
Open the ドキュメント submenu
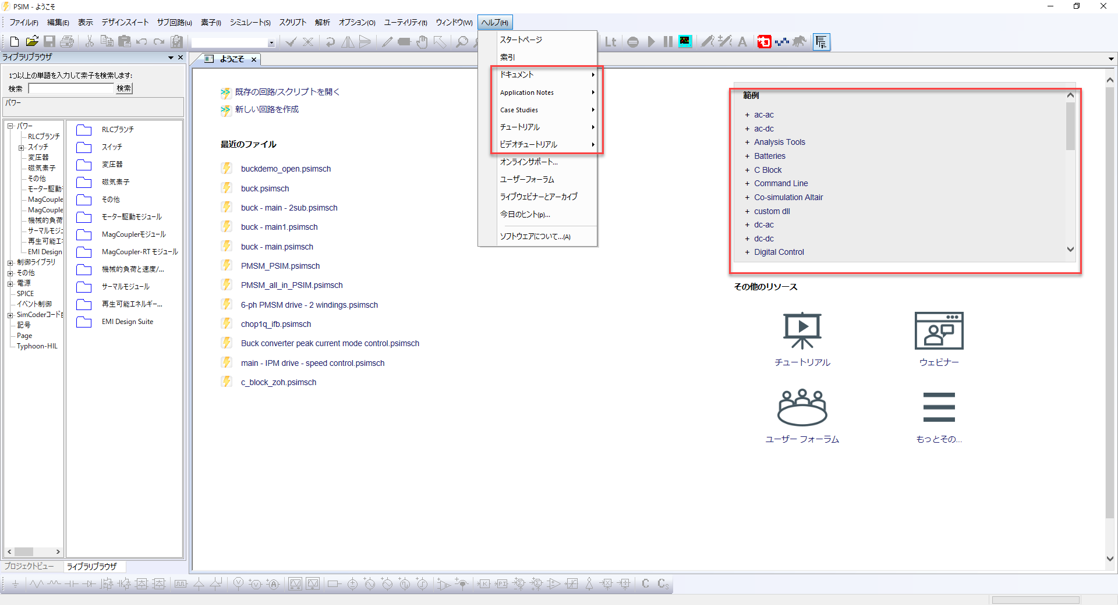click(x=547, y=74)
